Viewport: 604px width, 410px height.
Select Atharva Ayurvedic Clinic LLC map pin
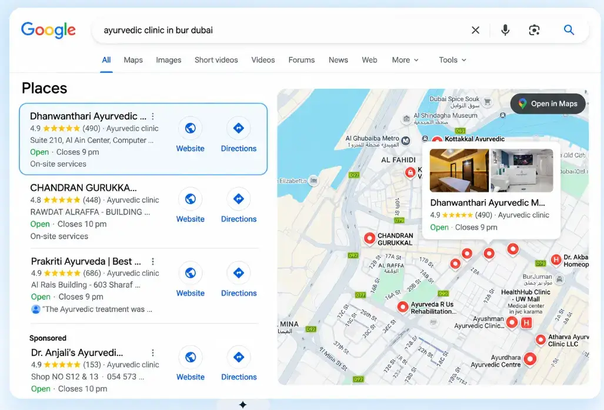pyautogui.click(x=541, y=339)
